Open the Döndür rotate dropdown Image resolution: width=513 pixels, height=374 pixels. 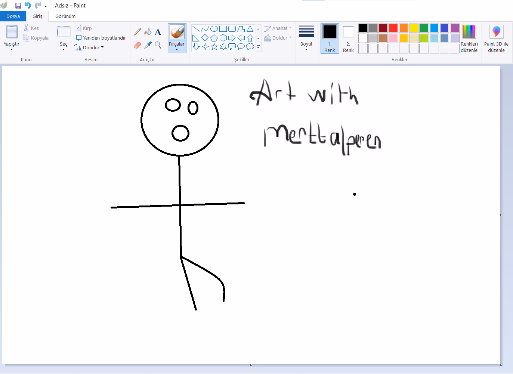click(x=90, y=47)
